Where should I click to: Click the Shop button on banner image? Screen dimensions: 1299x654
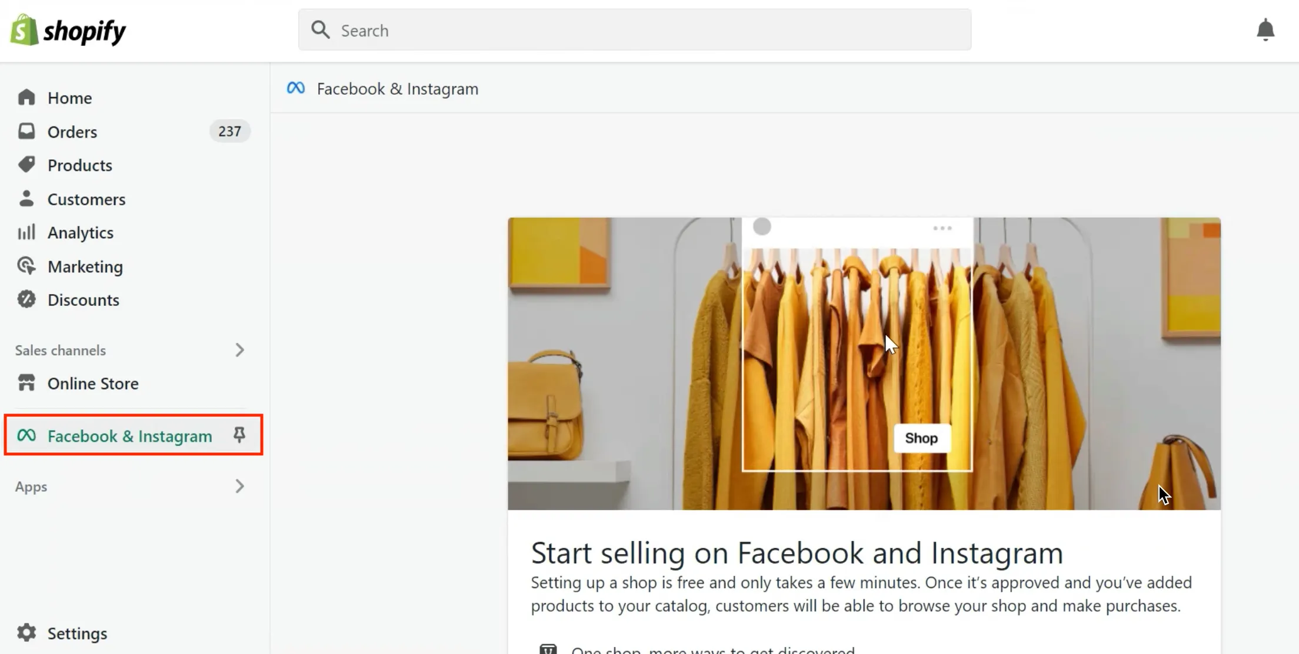(921, 438)
